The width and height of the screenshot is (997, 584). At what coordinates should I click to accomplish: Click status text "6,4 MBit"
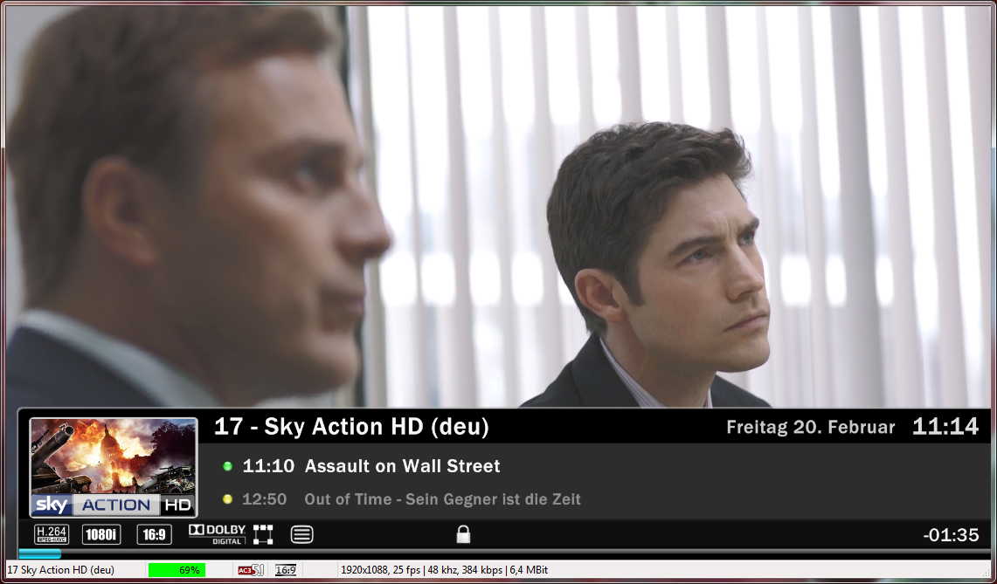(528, 570)
